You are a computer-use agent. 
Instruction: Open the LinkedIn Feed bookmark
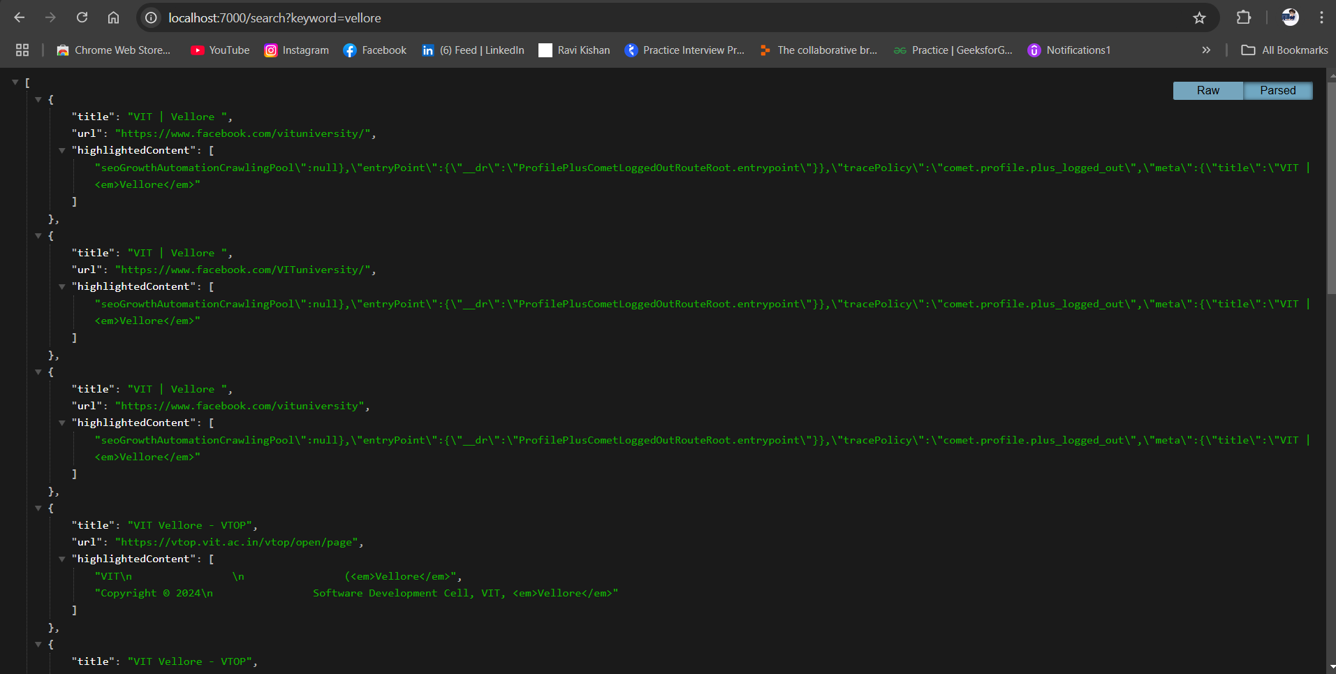coord(473,50)
